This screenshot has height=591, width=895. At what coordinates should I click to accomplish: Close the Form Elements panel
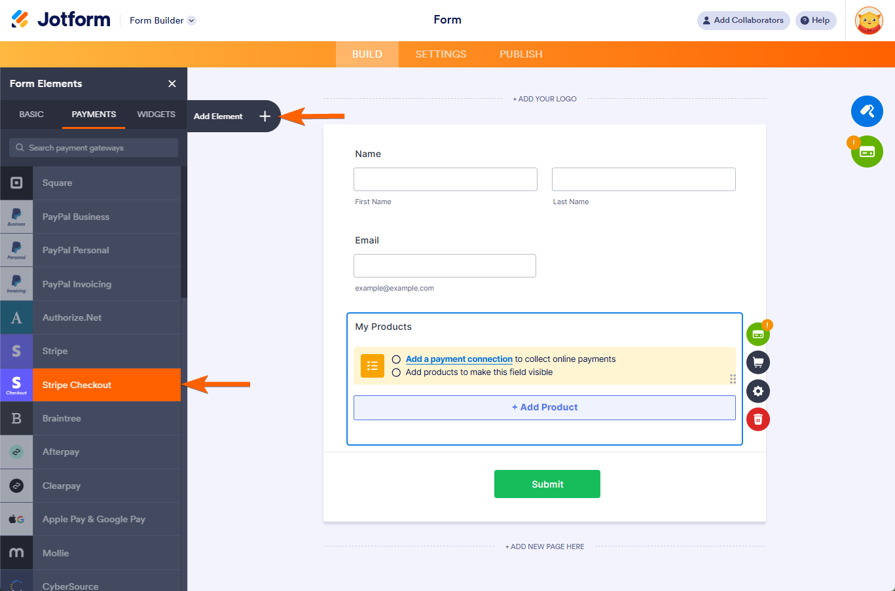pos(172,84)
